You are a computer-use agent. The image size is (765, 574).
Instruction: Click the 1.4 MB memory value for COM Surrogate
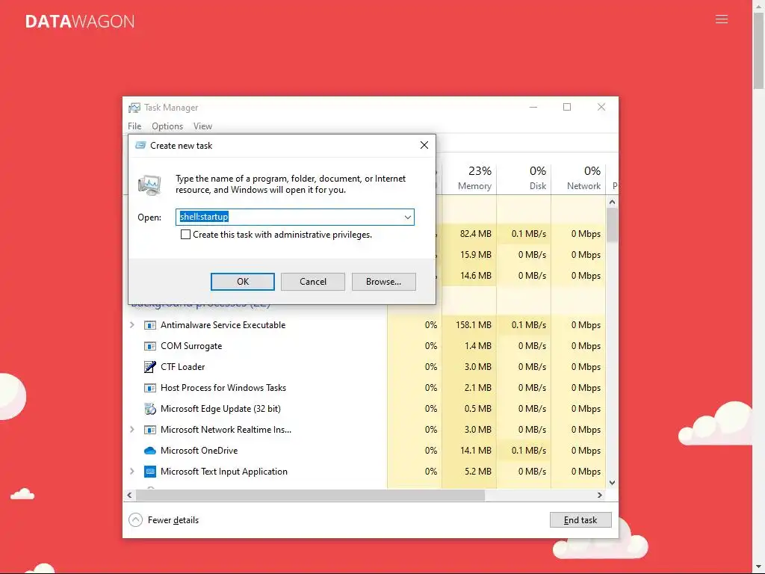point(478,346)
